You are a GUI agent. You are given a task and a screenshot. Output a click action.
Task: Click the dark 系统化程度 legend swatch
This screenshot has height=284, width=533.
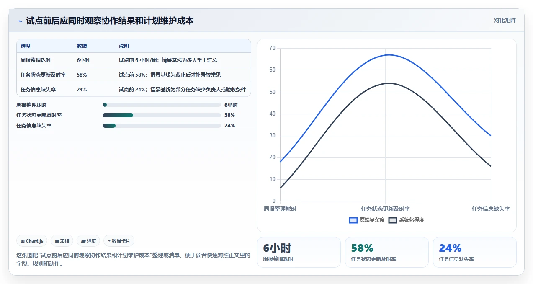[393, 220]
